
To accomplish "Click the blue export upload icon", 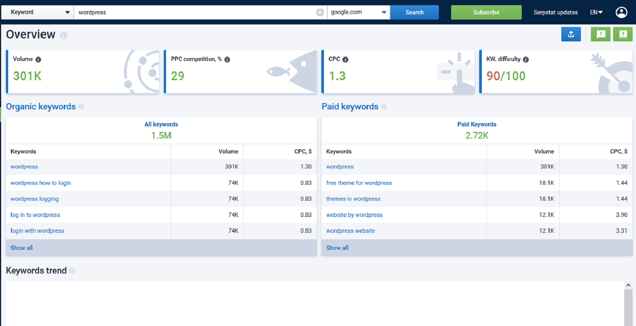I will tap(571, 34).
